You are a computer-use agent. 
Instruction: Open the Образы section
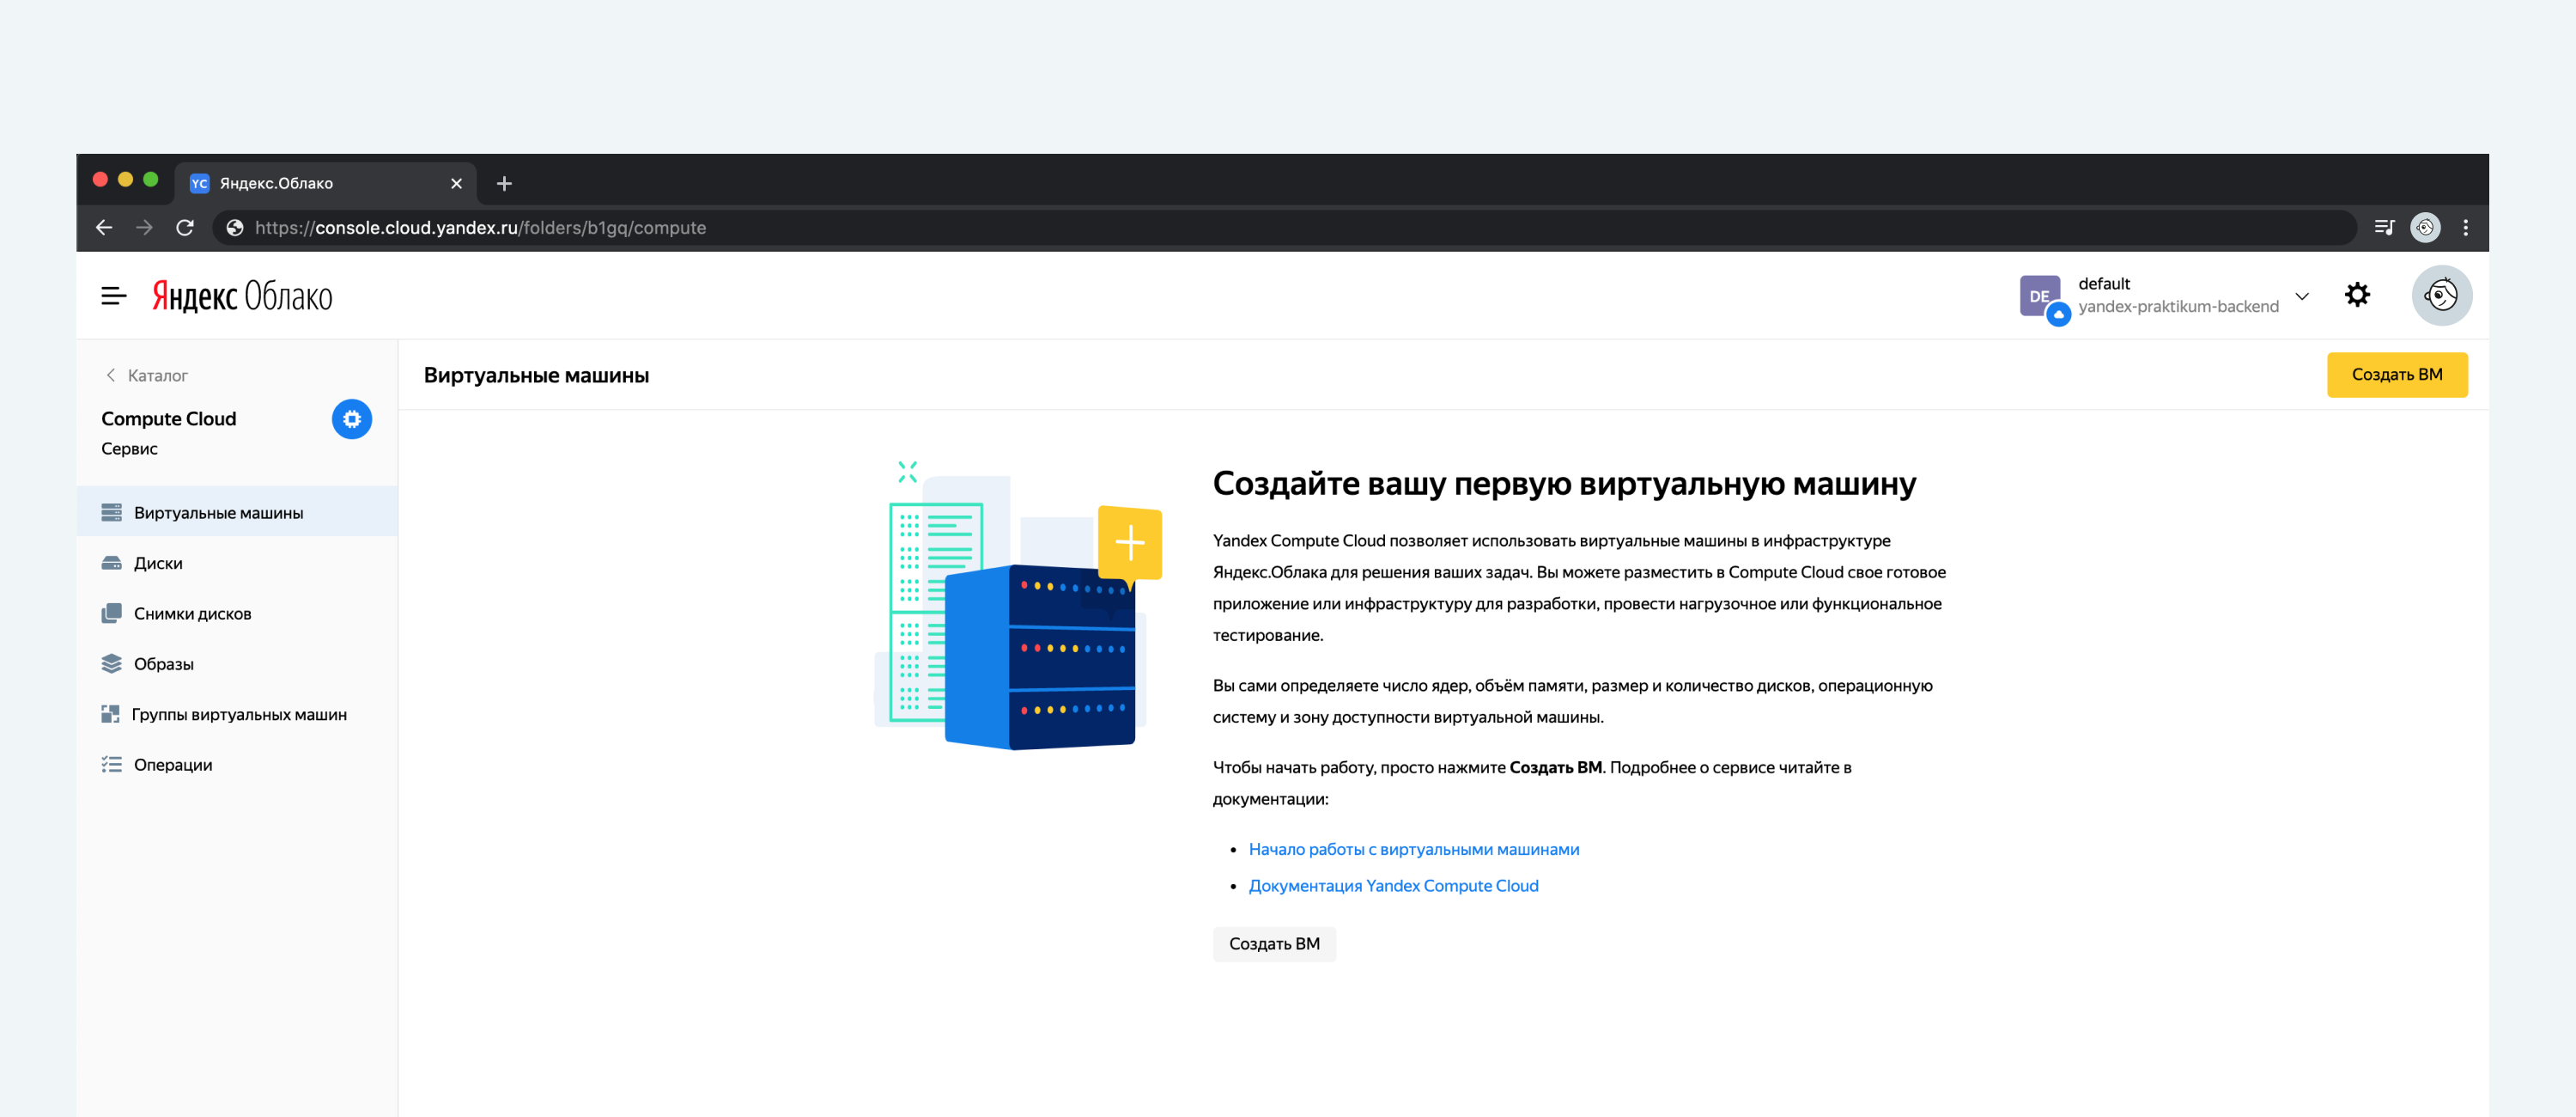tap(237, 663)
